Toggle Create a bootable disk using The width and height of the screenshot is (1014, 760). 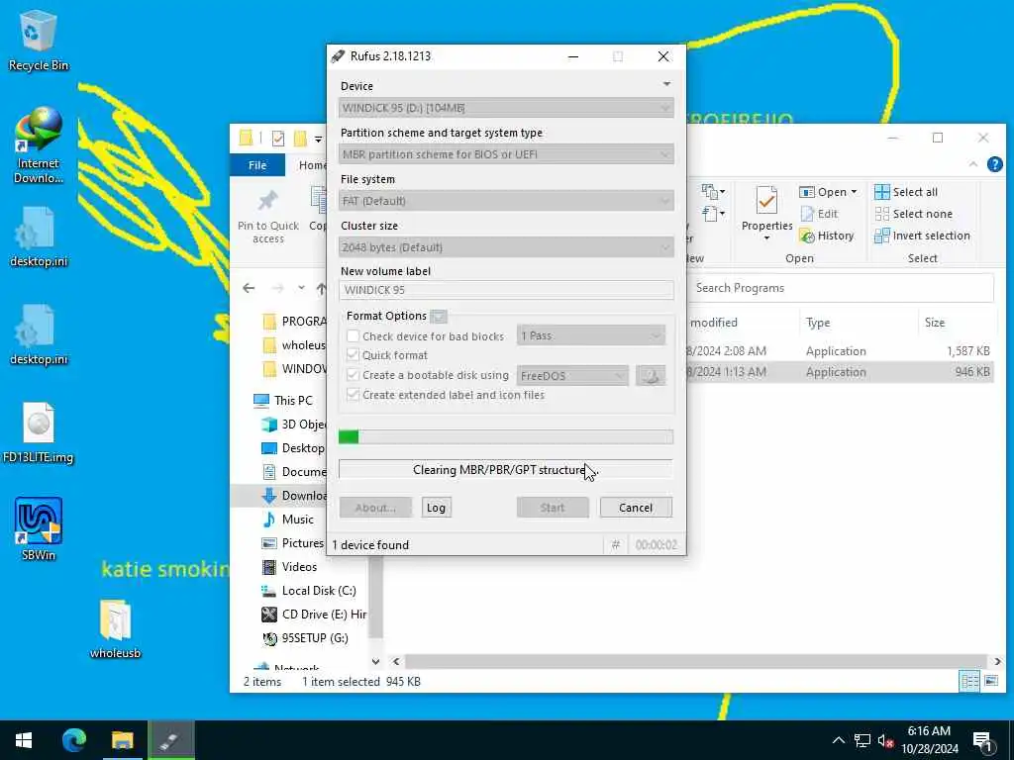pyautogui.click(x=354, y=375)
